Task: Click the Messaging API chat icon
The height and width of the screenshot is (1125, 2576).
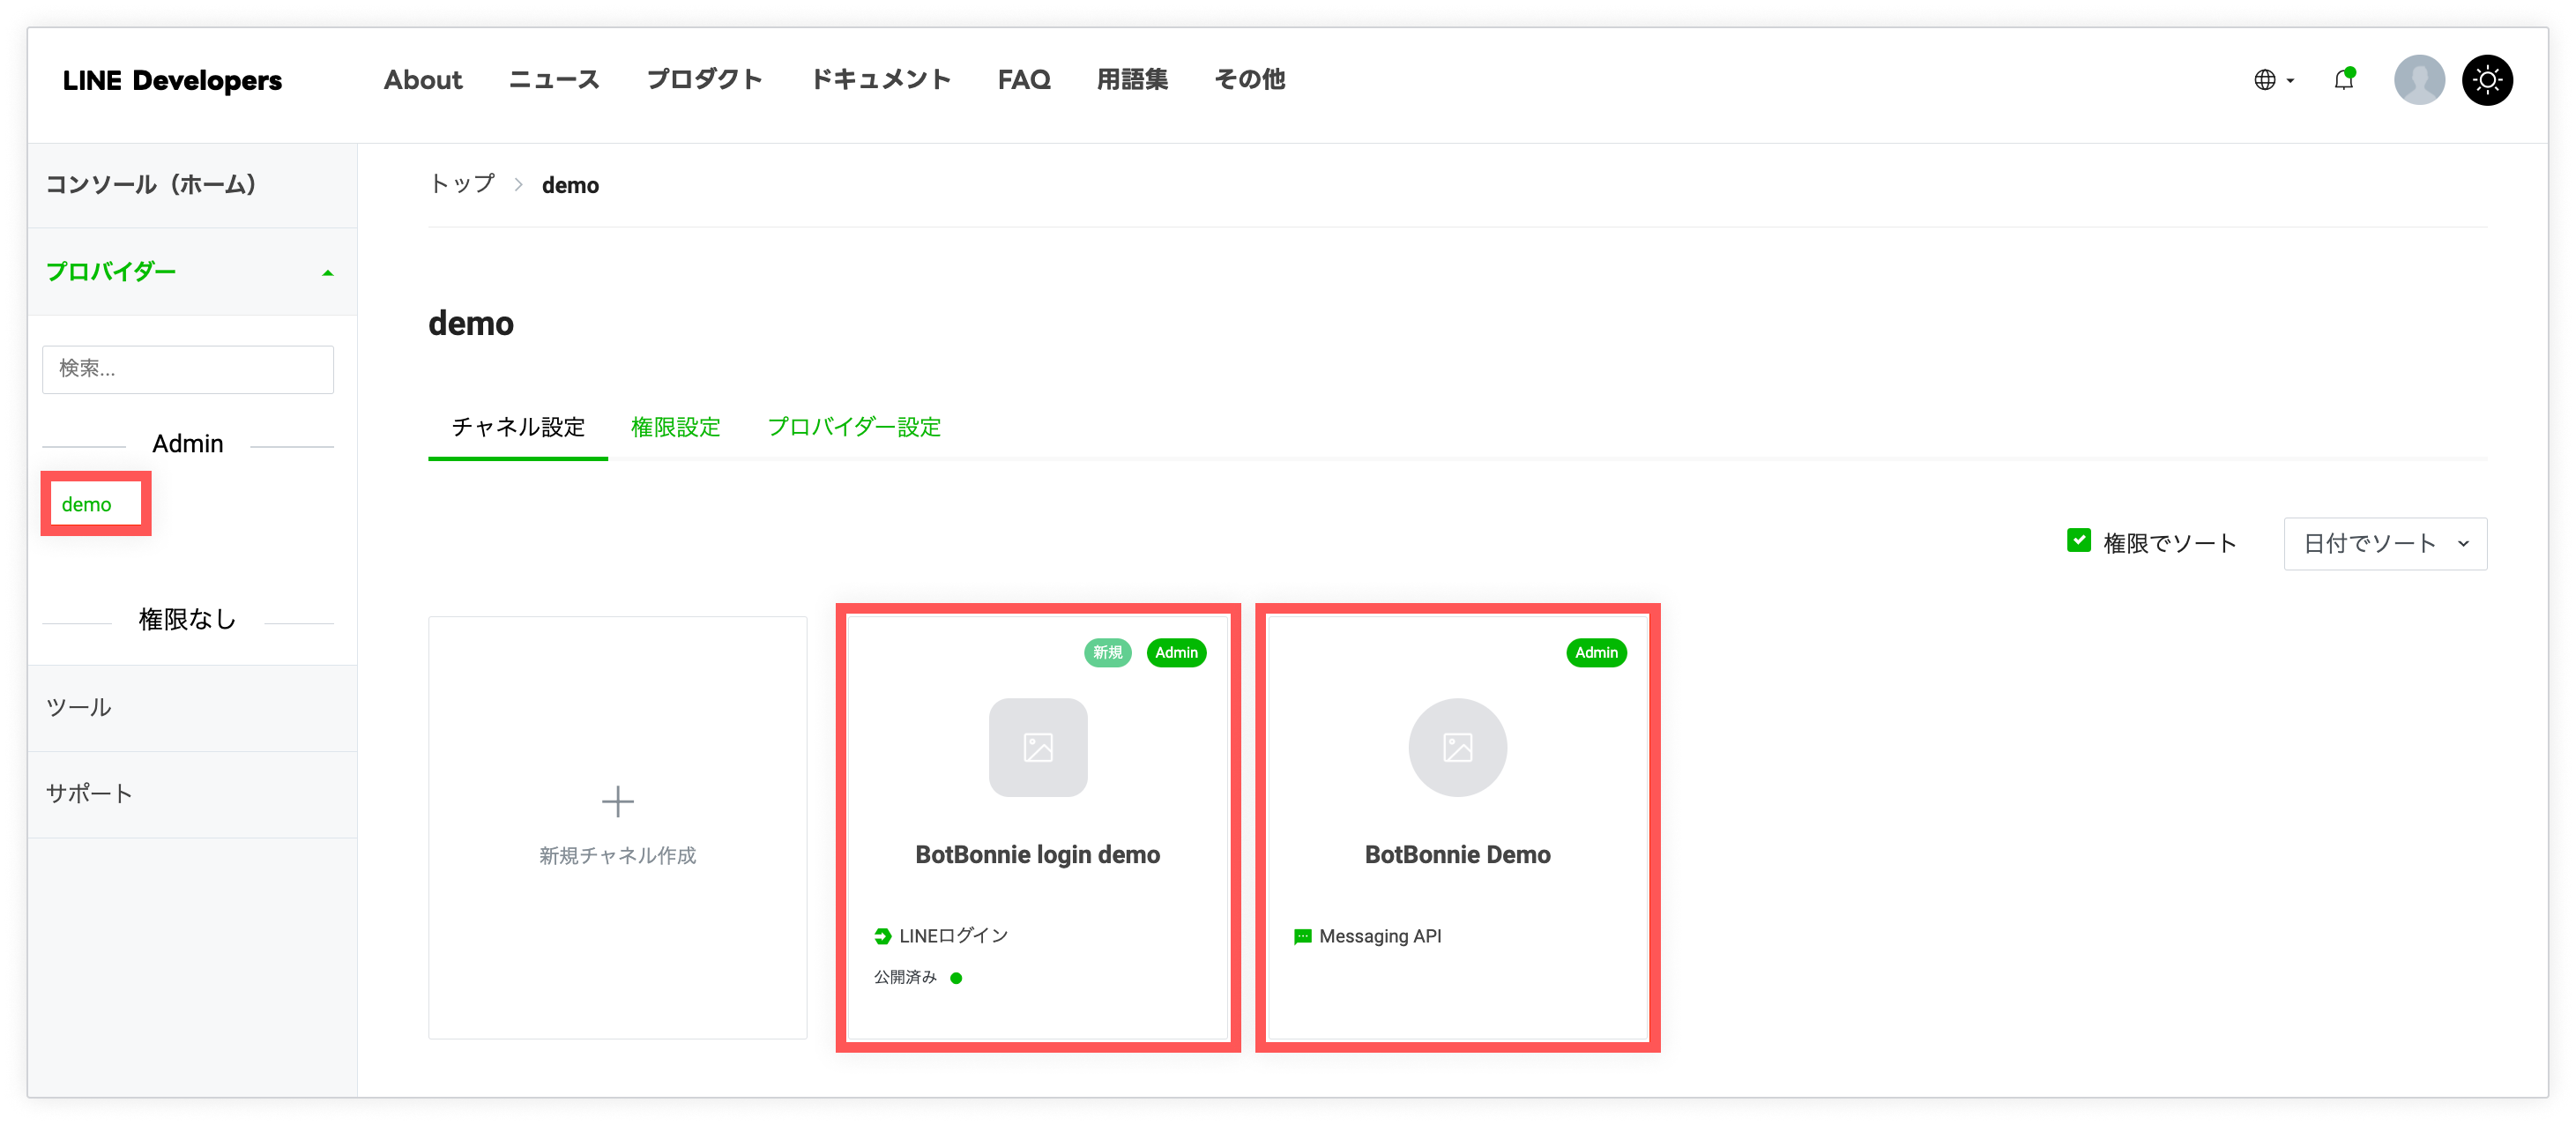Action: tap(1302, 936)
